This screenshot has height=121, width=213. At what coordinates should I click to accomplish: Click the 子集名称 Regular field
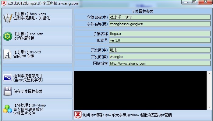[160, 34]
